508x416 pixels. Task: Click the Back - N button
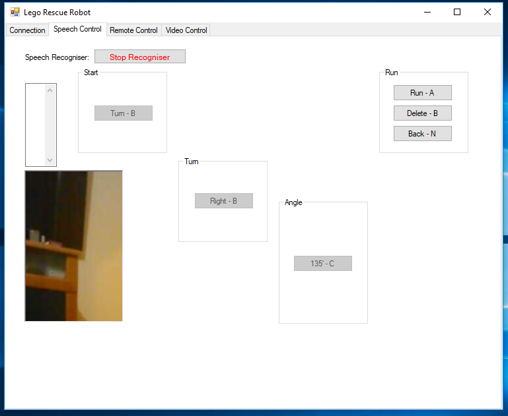[x=422, y=134]
